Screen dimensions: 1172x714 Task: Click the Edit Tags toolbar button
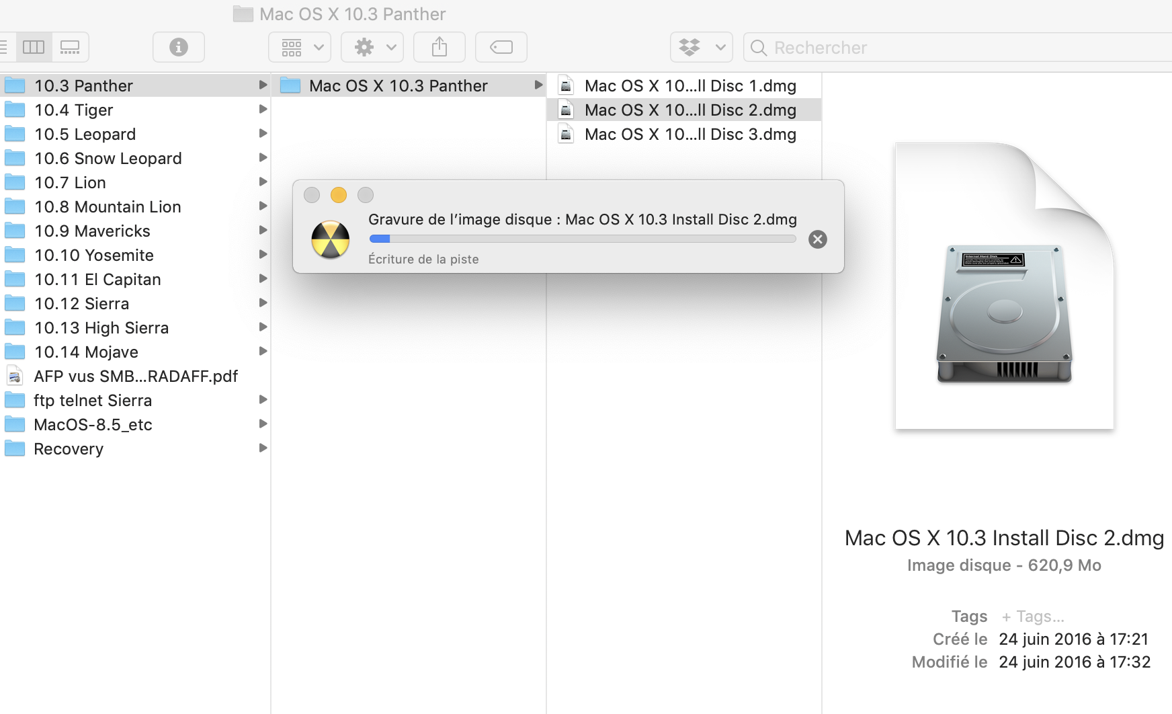click(501, 47)
